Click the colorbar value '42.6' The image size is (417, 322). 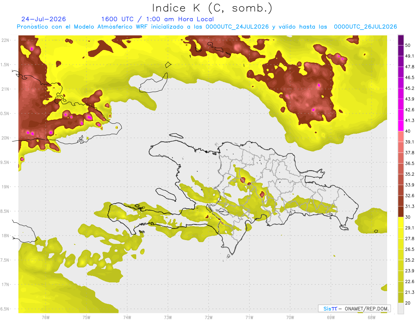pos(410,110)
